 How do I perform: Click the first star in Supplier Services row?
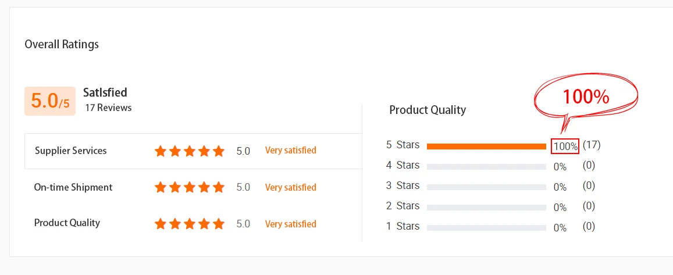pyautogui.click(x=161, y=151)
